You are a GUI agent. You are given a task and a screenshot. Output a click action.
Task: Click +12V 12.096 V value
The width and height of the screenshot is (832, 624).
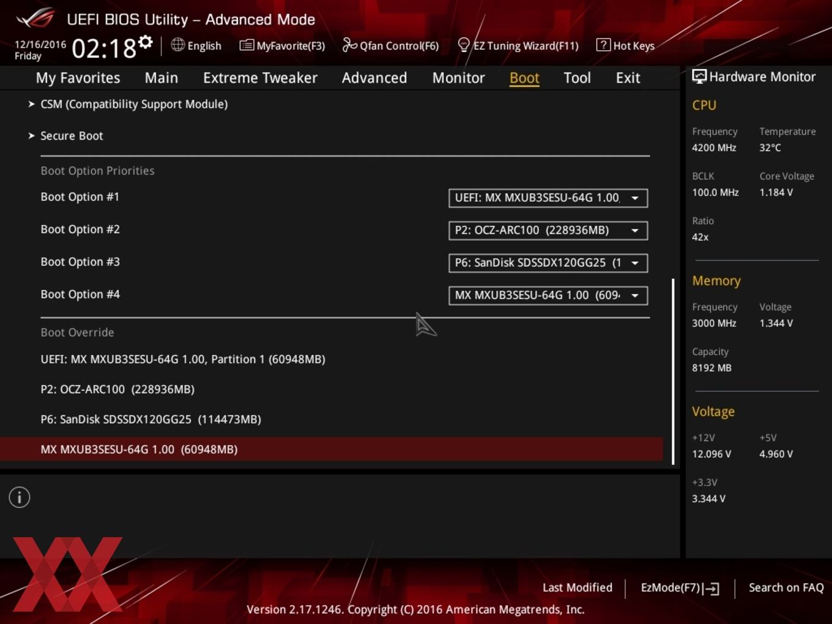pos(711,454)
